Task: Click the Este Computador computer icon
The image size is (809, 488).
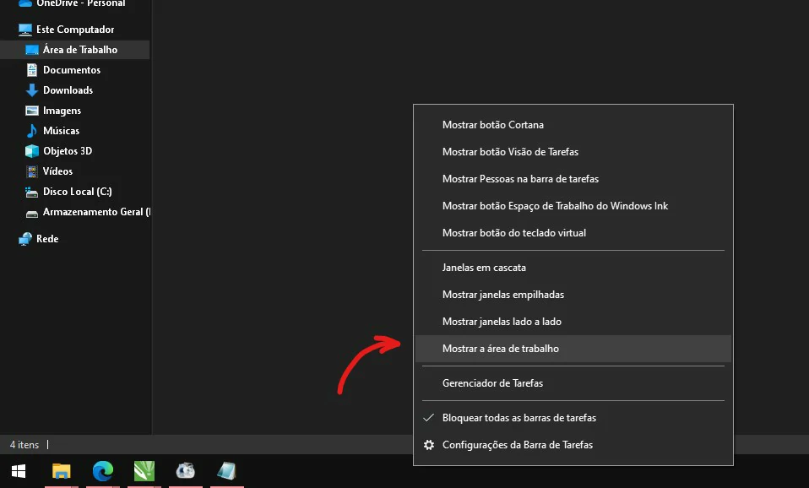Action: pyautogui.click(x=24, y=30)
